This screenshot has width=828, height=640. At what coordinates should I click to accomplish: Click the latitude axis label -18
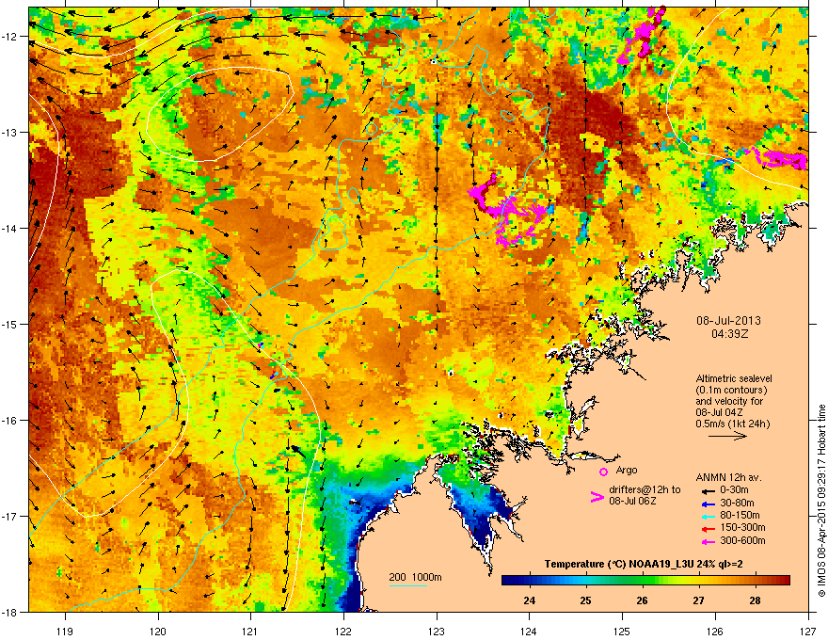pyautogui.click(x=9, y=613)
